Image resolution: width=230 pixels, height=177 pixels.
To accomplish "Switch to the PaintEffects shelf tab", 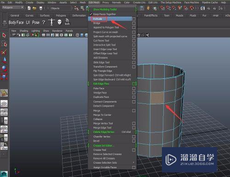I will 151,16.
